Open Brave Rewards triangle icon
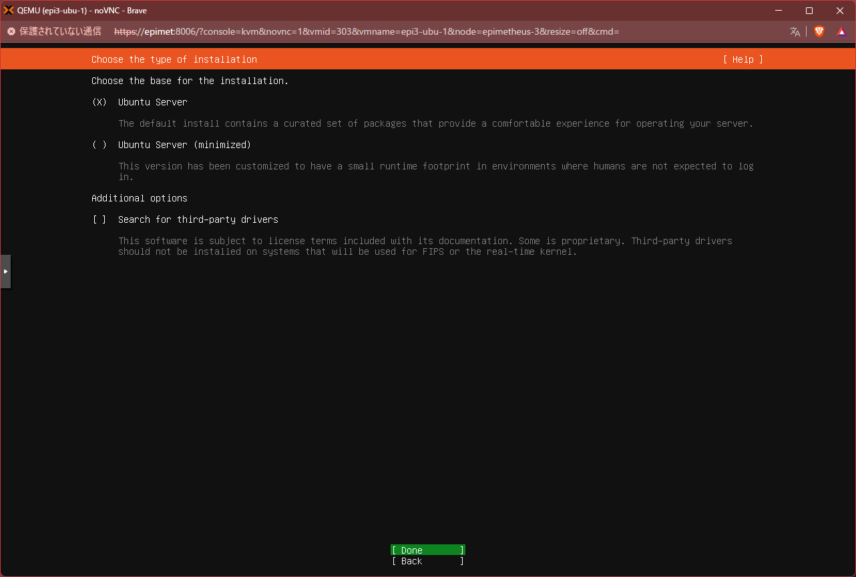Viewport: 856px width, 577px height. (841, 31)
